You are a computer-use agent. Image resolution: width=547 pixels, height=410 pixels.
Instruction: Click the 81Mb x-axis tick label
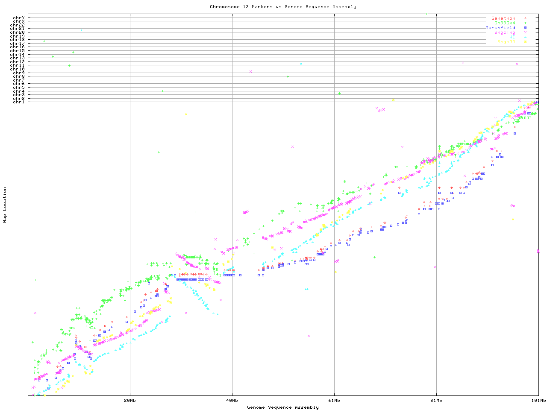[436, 401]
